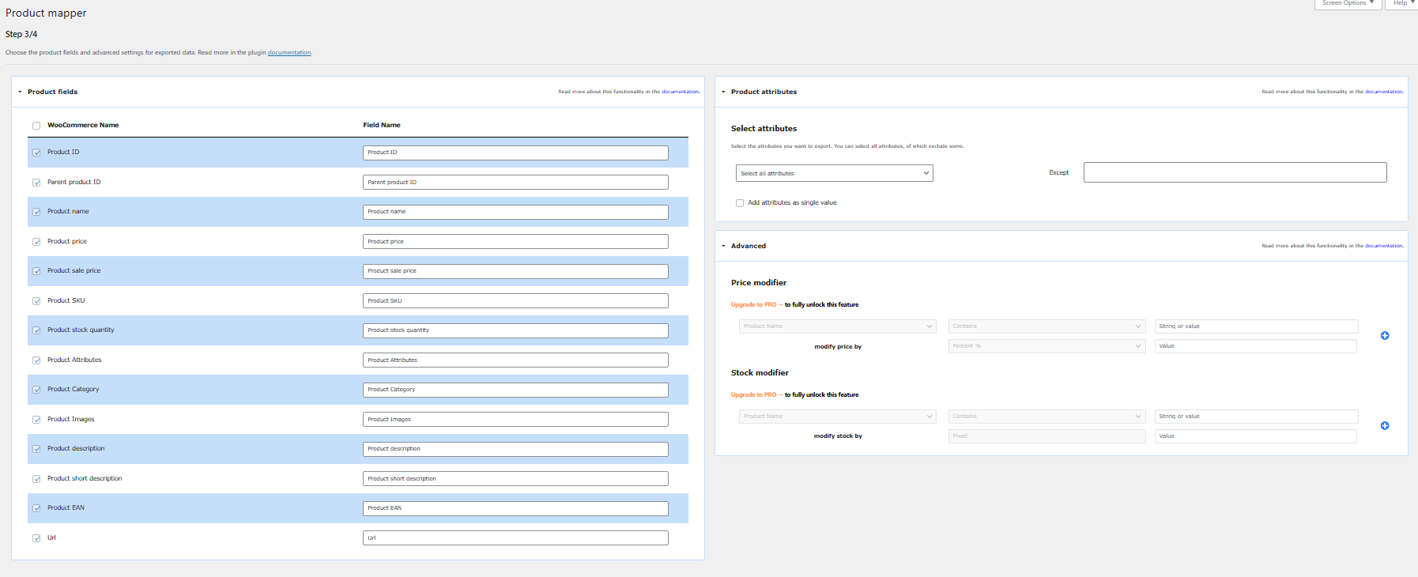Viewport: 1418px width, 577px height.
Task: Uncheck the Product EAN checkbox
Action: [x=36, y=508]
